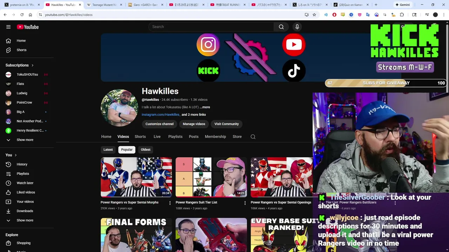Go back in the browser
Image resolution: width=449 pixels, height=252 pixels.
[5, 15]
